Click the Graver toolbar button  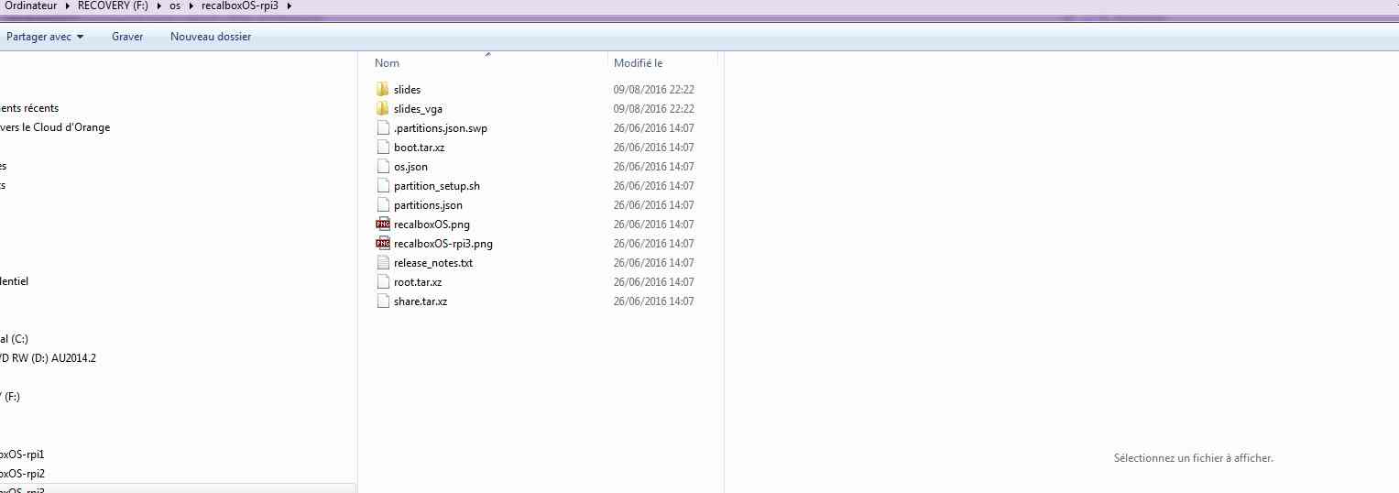point(127,37)
